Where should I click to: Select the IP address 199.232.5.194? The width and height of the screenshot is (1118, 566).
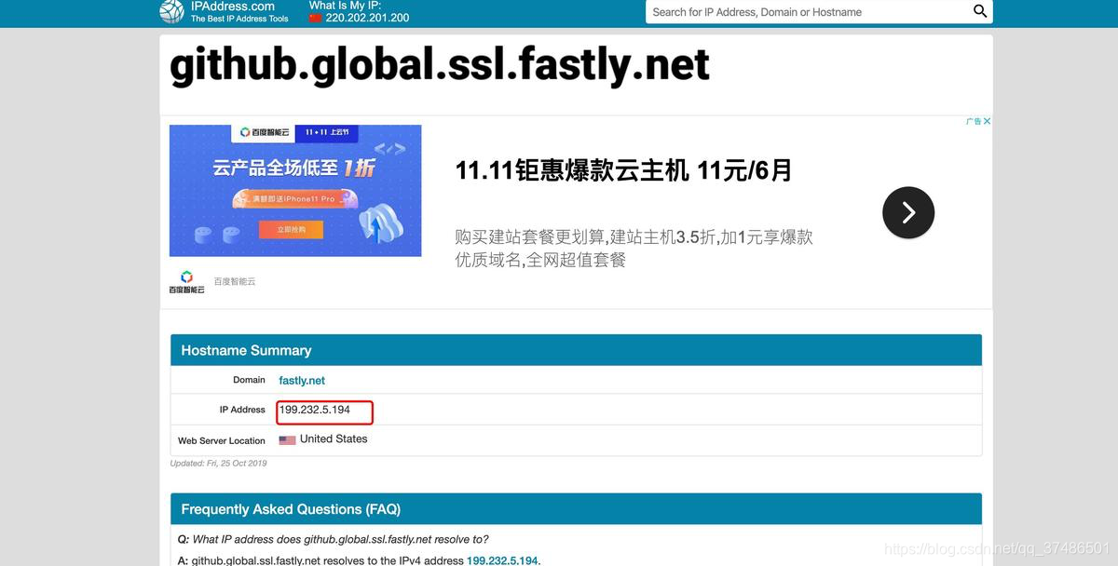(x=314, y=410)
